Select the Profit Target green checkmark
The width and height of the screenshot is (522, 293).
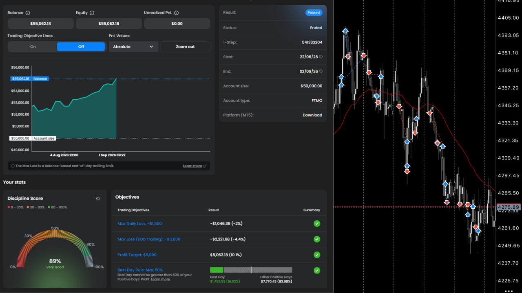coord(317,255)
